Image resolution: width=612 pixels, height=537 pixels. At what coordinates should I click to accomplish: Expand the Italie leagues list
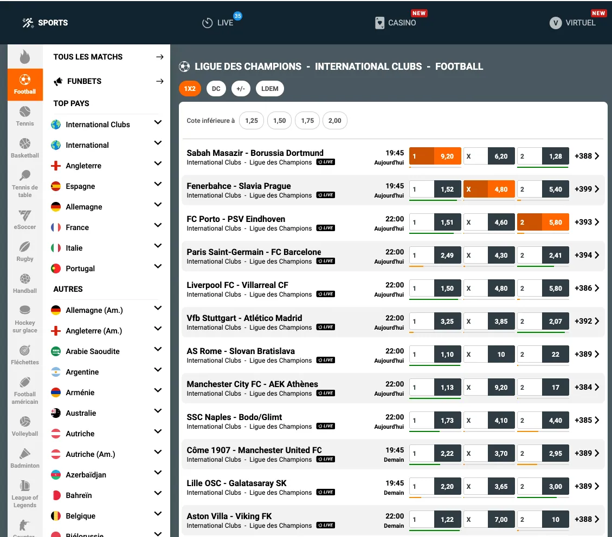[158, 246]
